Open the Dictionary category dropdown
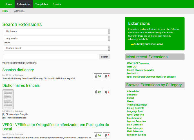194x140 pixels. click(57, 31)
